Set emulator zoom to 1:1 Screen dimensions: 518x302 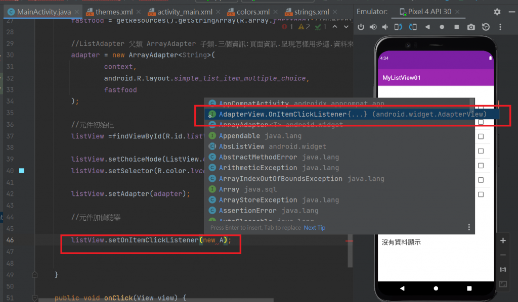pyautogui.click(x=503, y=269)
